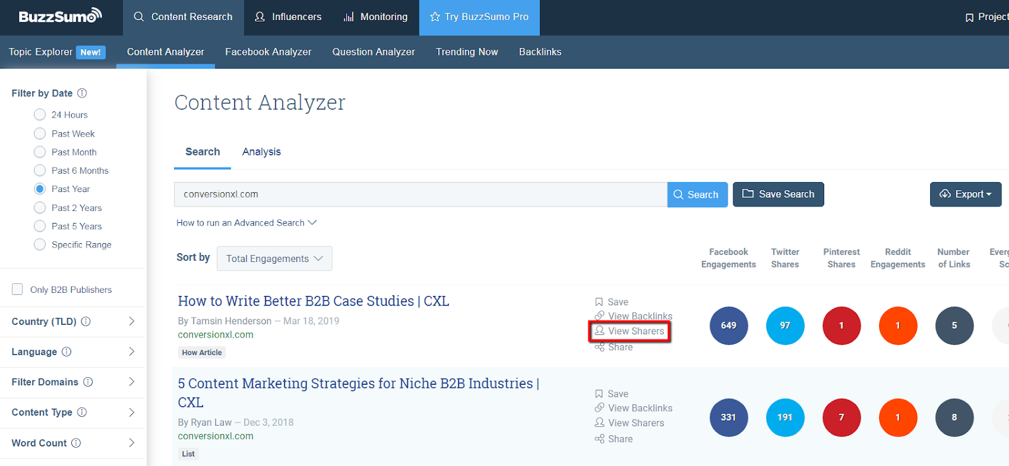Click the blue Search button
The image size is (1009, 466).
(697, 195)
